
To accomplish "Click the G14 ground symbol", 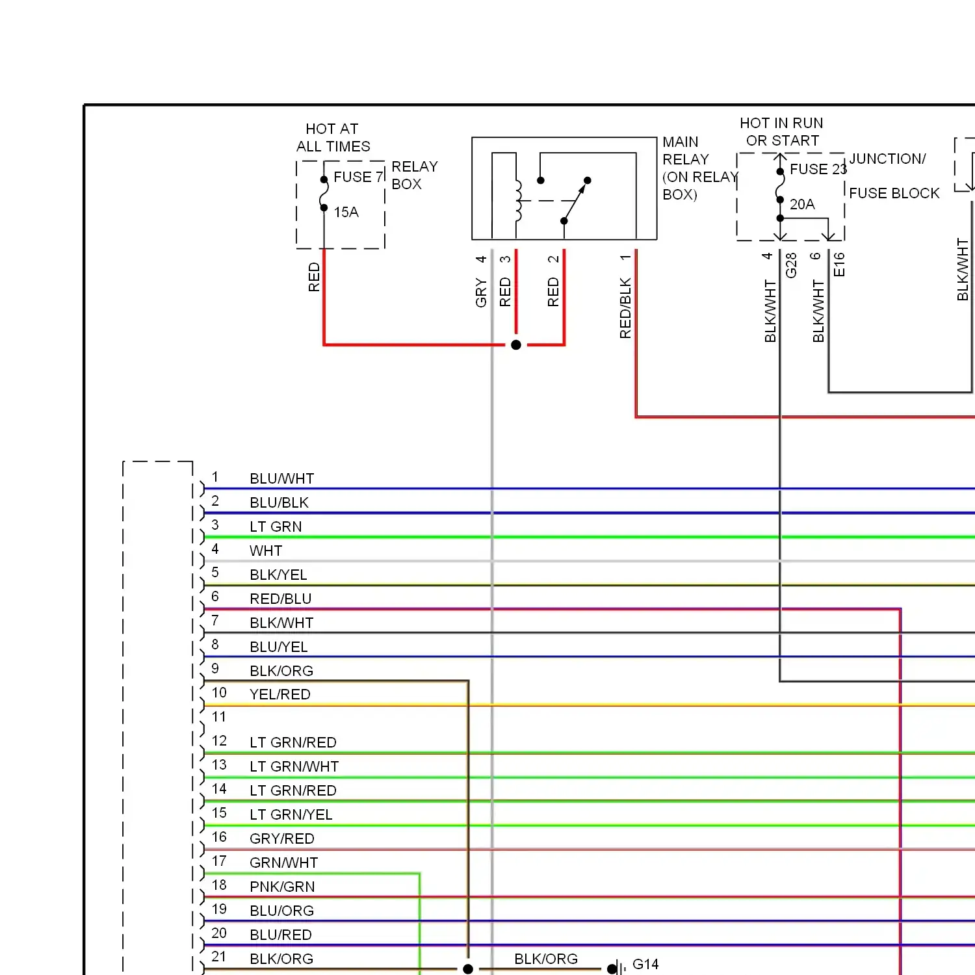I will pyautogui.click(x=616, y=968).
